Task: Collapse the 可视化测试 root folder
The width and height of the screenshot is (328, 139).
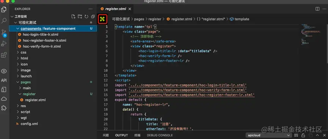Action: click(x=15, y=23)
